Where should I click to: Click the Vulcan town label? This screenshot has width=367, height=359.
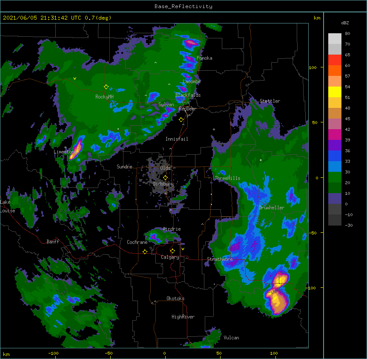(x=231, y=338)
